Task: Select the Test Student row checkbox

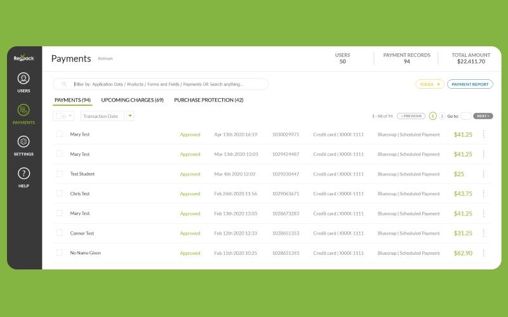Action: coord(59,174)
